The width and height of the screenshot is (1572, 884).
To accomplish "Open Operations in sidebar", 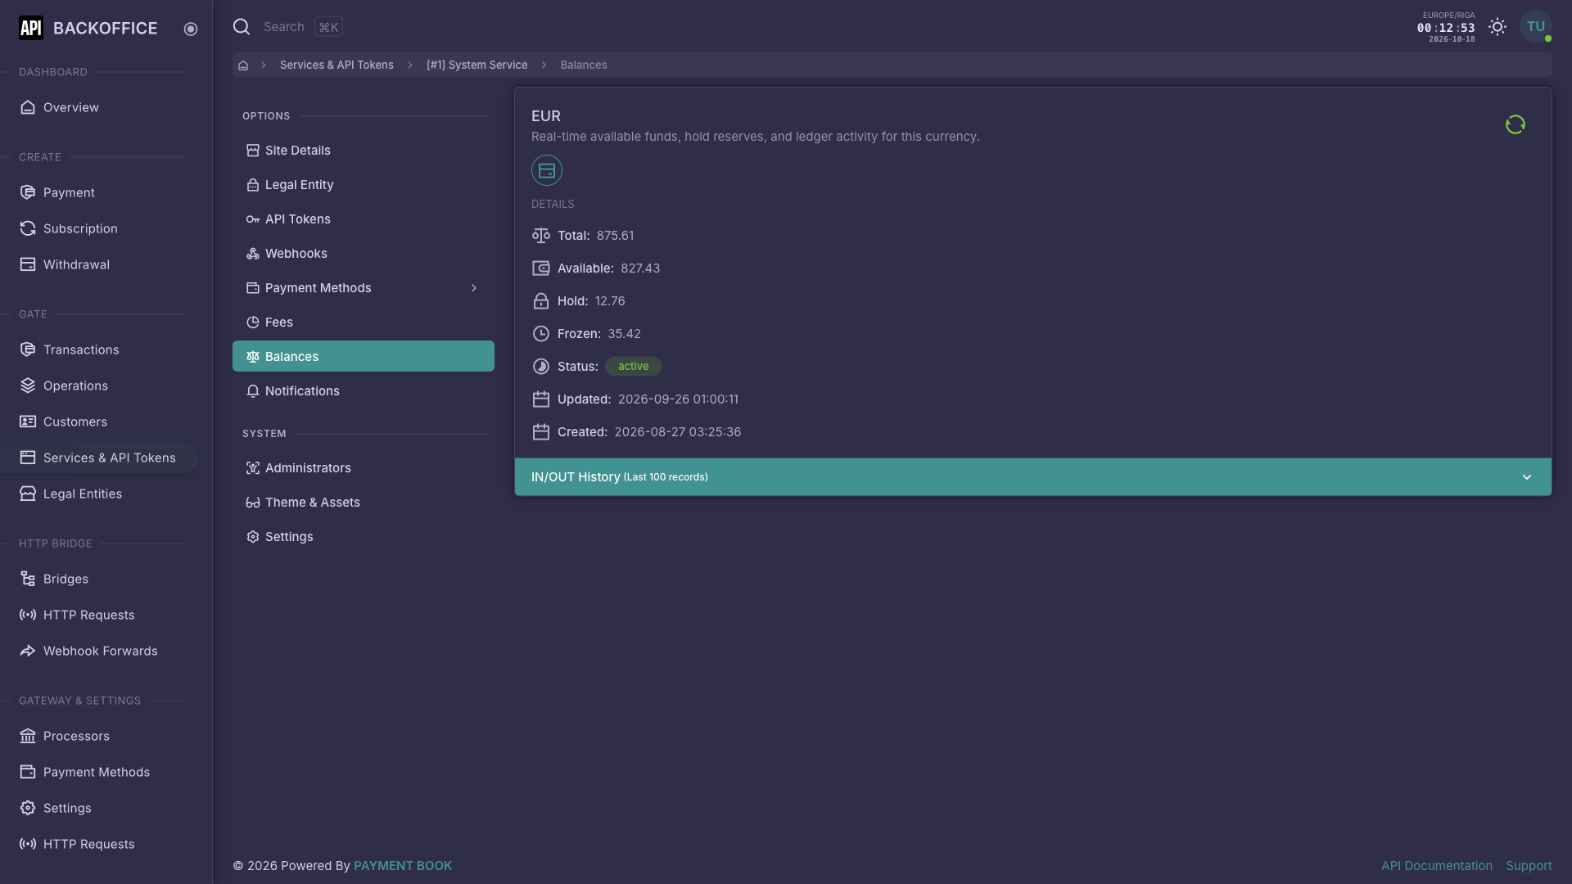I will pos(99,386).
